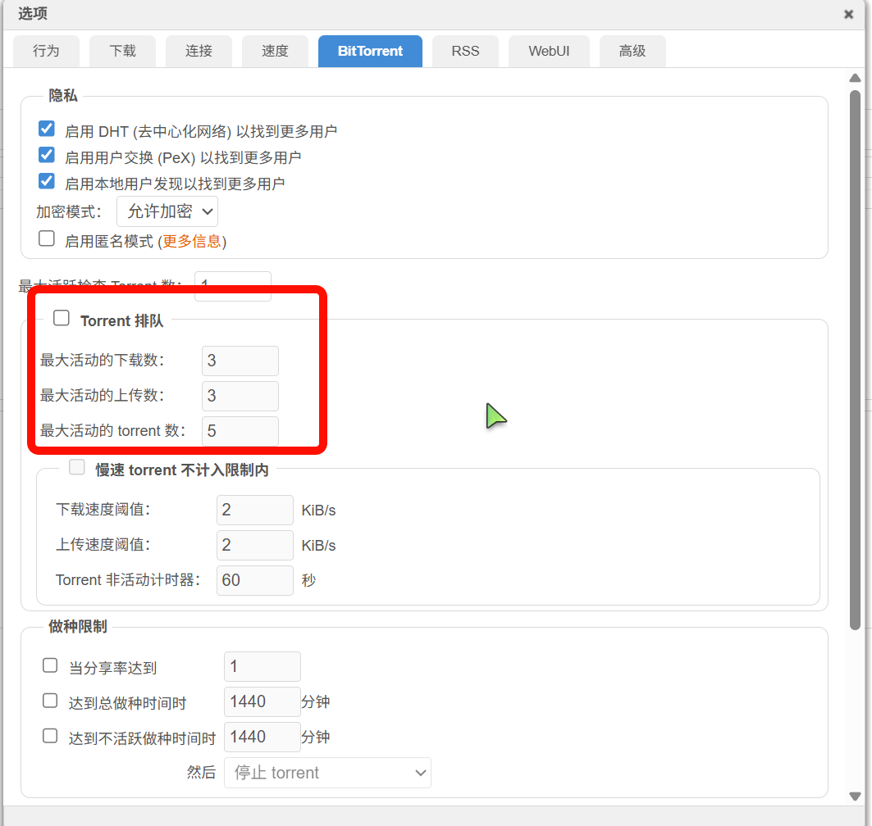Click the 下载速度阈值 input box
This screenshot has width=872, height=826.
point(254,510)
